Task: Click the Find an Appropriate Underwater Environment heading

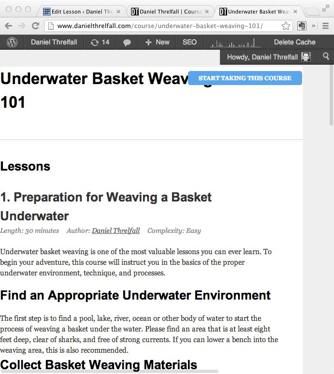Action: [x=135, y=295]
